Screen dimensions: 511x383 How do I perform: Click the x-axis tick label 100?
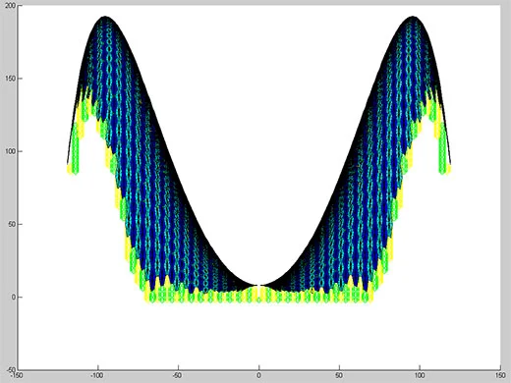(420, 375)
